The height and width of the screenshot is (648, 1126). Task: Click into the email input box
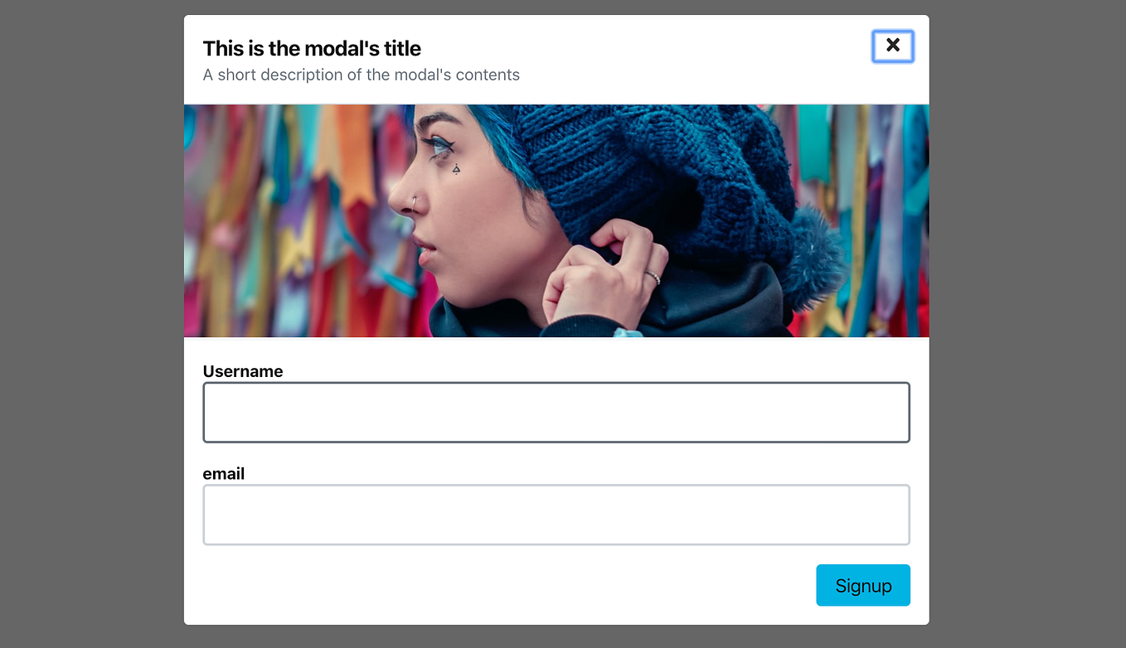click(x=556, y=515)
